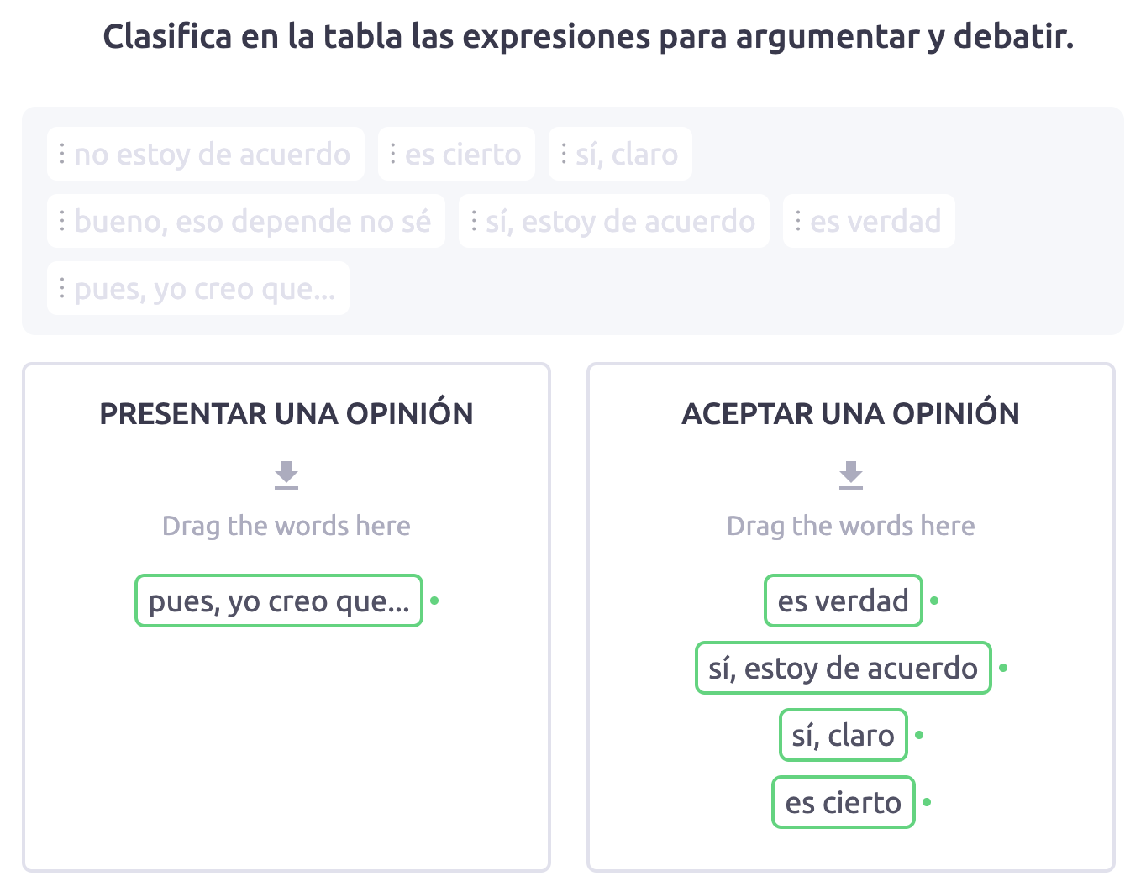The width and height of the screenshot is (1146, 892).
Task: Click drag handle of faded 'es cierto' chip
Action: (392, 154)
